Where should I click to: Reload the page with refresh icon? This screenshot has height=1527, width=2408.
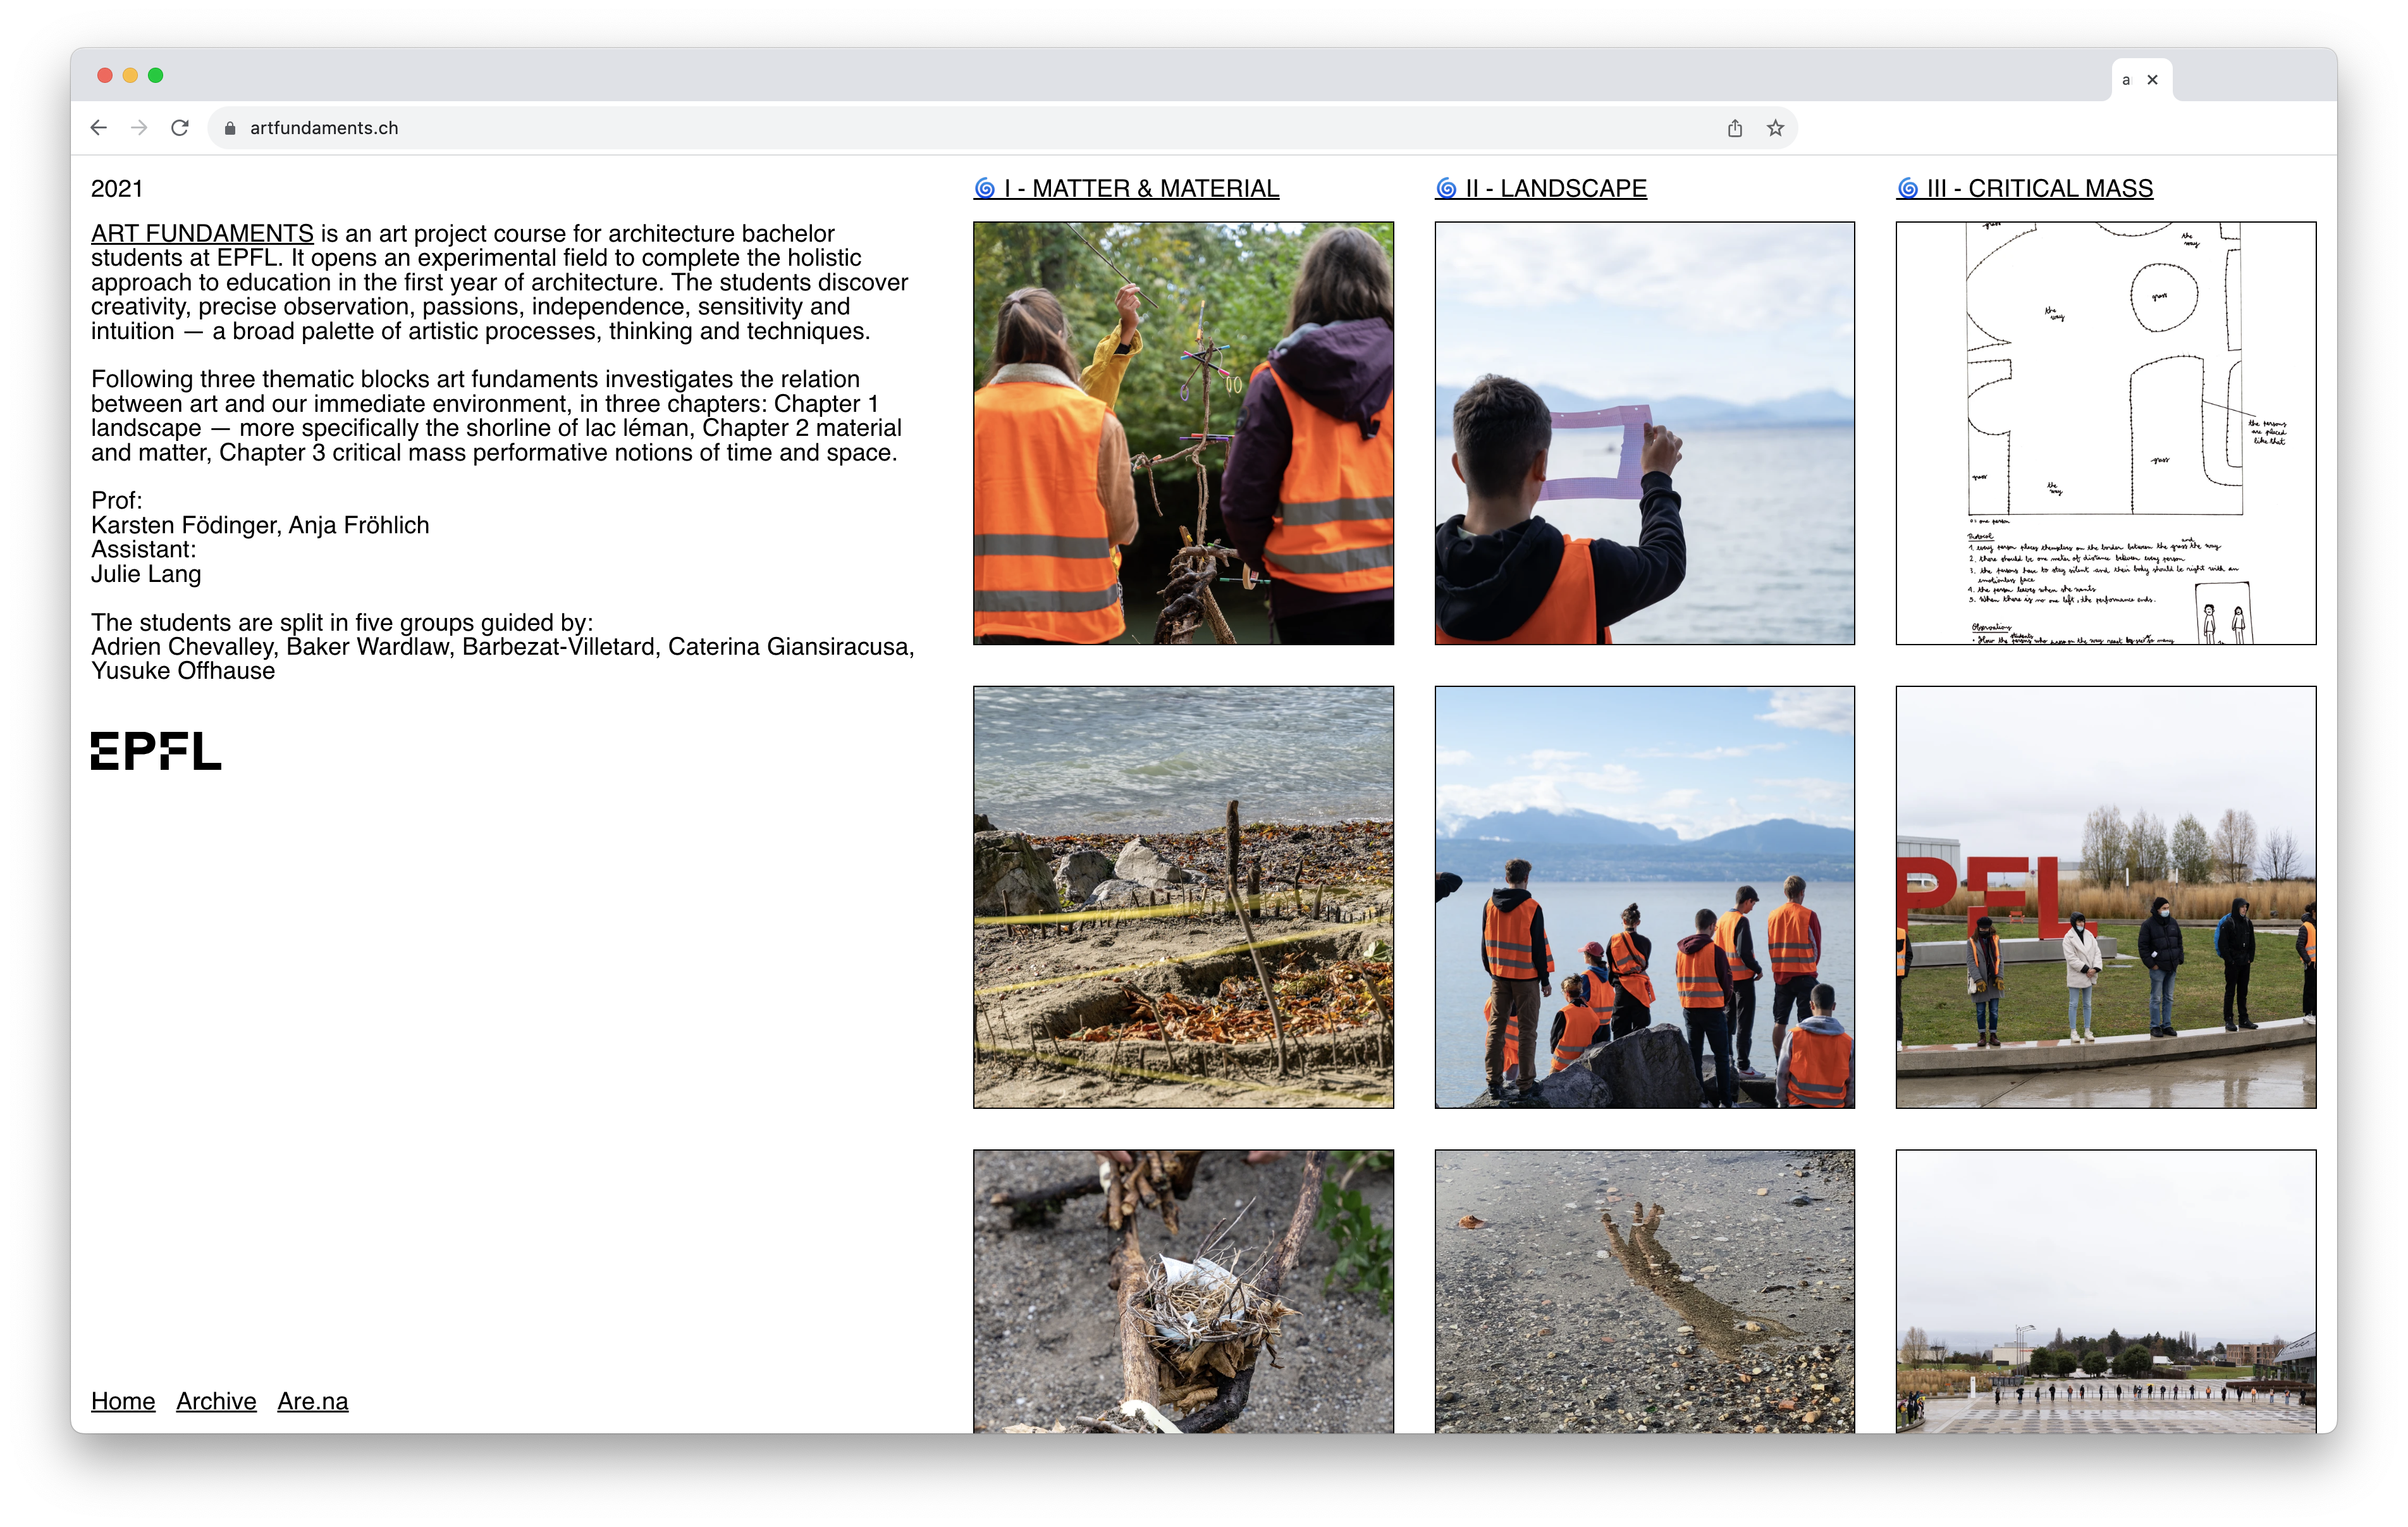pos(180,128)
